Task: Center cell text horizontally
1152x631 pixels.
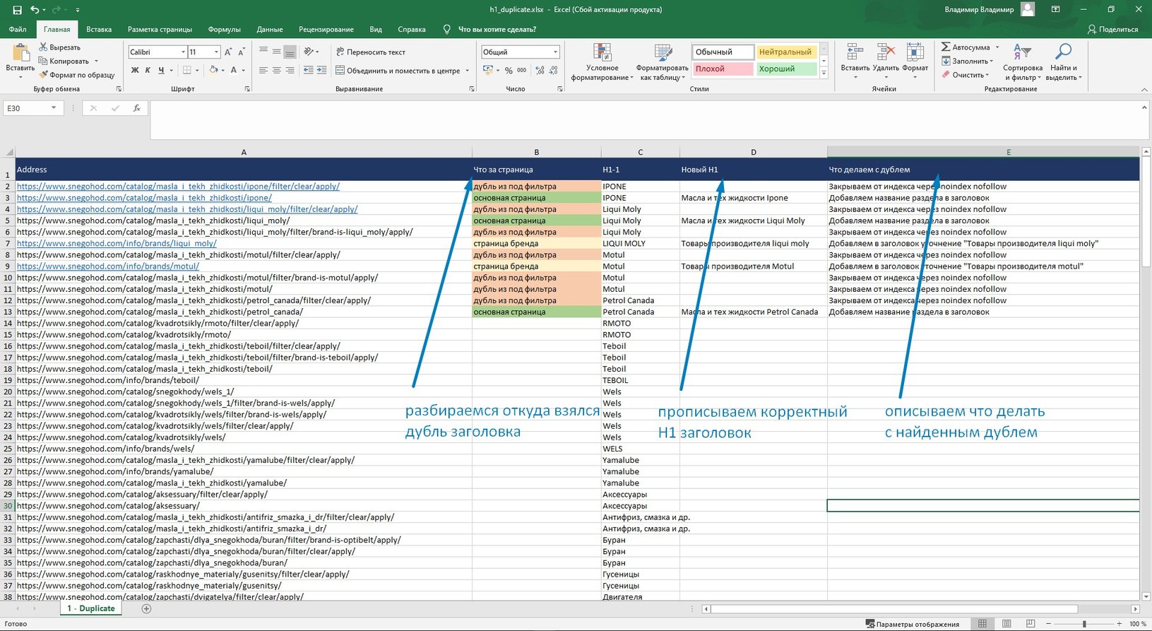Action: tap(276, 70)
